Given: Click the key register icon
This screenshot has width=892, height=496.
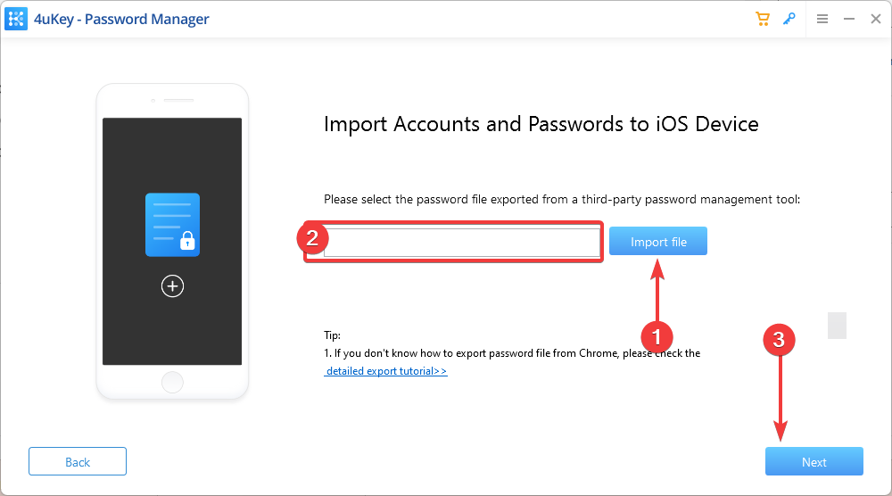Looking at the screenshot, I should tap(789, 19).
